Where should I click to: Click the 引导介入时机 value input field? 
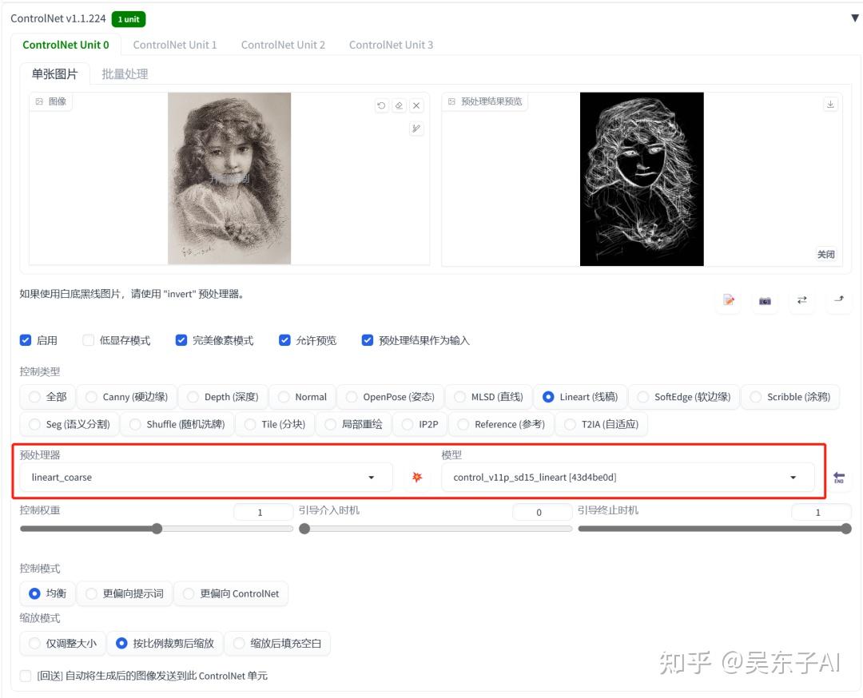pos(542,512)
